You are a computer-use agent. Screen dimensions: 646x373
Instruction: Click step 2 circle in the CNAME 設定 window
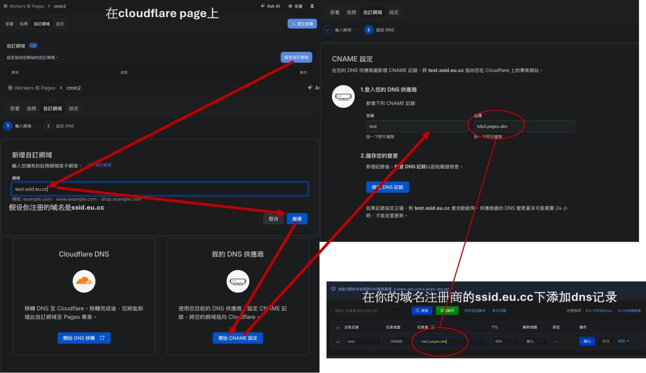[x=368, y=30]
